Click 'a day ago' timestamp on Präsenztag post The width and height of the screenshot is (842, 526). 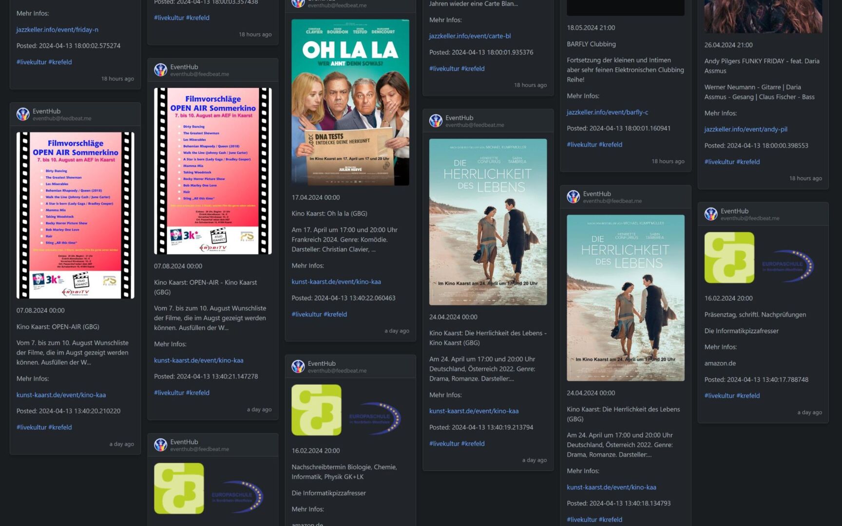coord(809,412)
